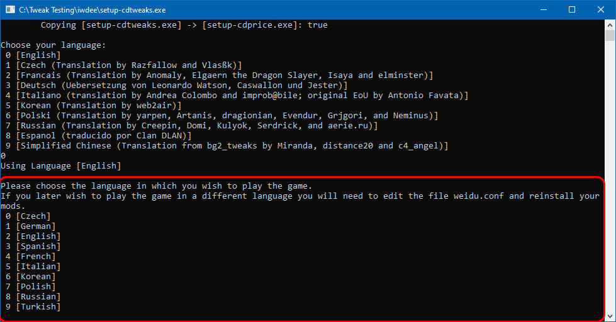Click the console app icon in title bar

click(10, 9)
